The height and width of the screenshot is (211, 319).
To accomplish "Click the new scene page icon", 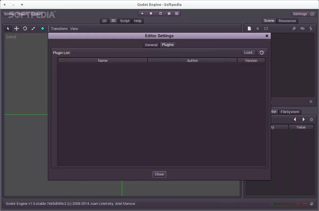I will 249,29.
